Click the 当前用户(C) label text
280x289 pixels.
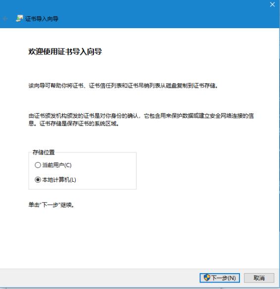pyautogui.click(x=57, y=165)
